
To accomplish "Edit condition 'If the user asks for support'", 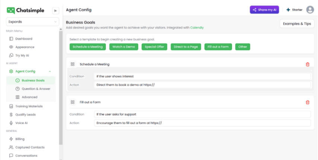I will coord(203,114).
